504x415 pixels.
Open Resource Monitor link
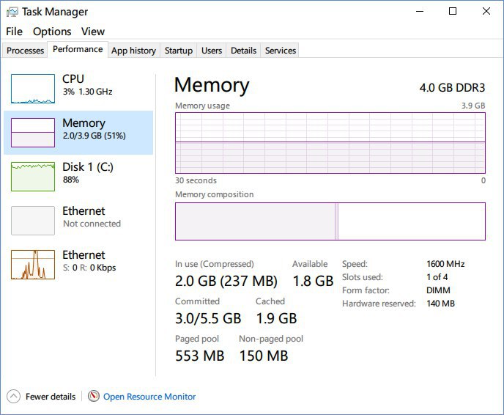[149, 397]
